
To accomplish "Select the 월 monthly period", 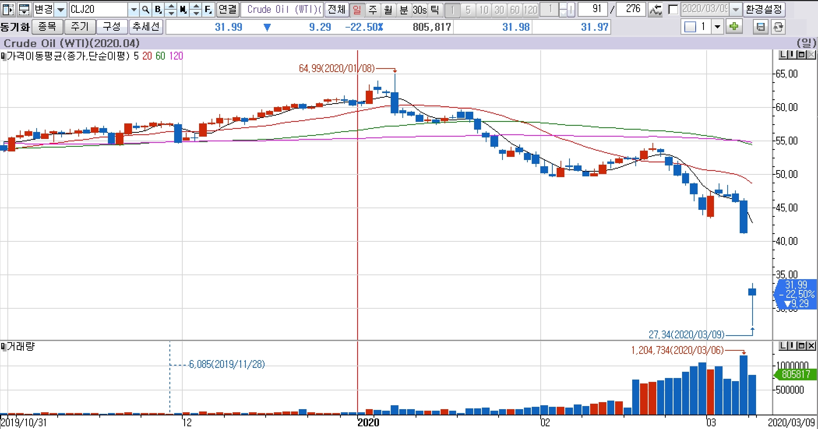I will pos(388,9).
